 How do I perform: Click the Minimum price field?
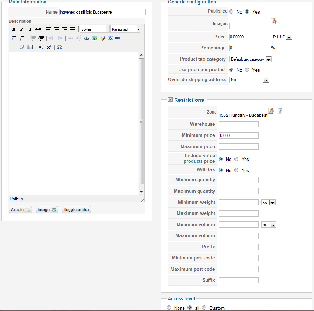[x=238, y=135]
